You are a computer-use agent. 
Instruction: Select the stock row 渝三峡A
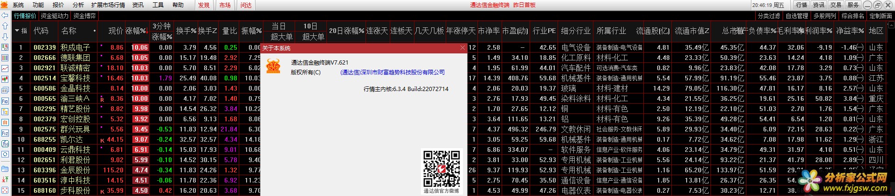tap(75, 98)
